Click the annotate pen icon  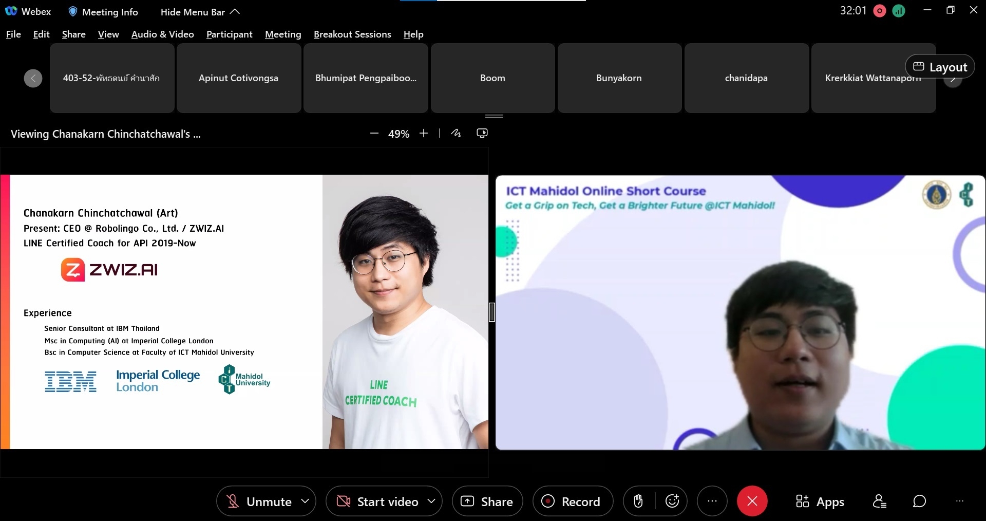pyautogui.click(x=456, y=134)
